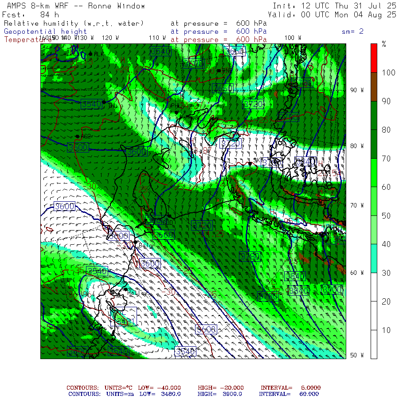This screenshot has height=399, width=399.
Task: Click the blue 'HIGH= 3900.0' legend text
Action: coord(220,394)
